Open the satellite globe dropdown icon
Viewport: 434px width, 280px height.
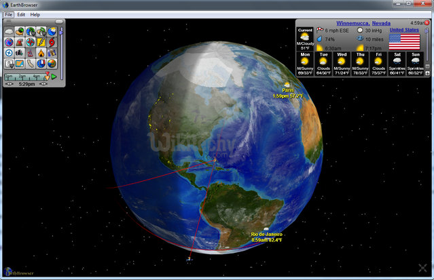pos(30,31)
